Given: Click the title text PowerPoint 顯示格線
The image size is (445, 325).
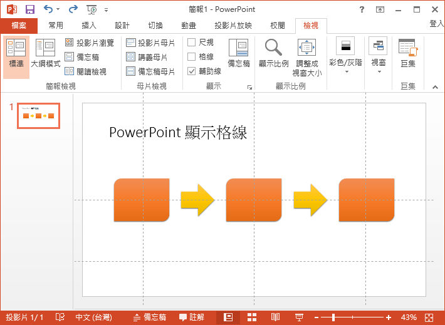Looking at the screenshot, I should [178, 132].
